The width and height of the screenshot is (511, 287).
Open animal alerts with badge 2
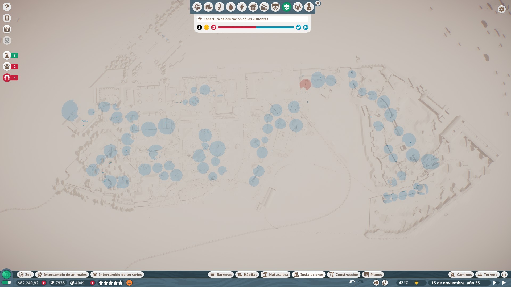[10, 66]
